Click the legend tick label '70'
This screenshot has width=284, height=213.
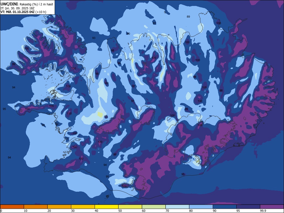point(167,211)
